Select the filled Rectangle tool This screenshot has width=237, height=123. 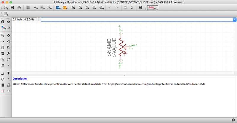pyautogui.click(x=3, y=85)
